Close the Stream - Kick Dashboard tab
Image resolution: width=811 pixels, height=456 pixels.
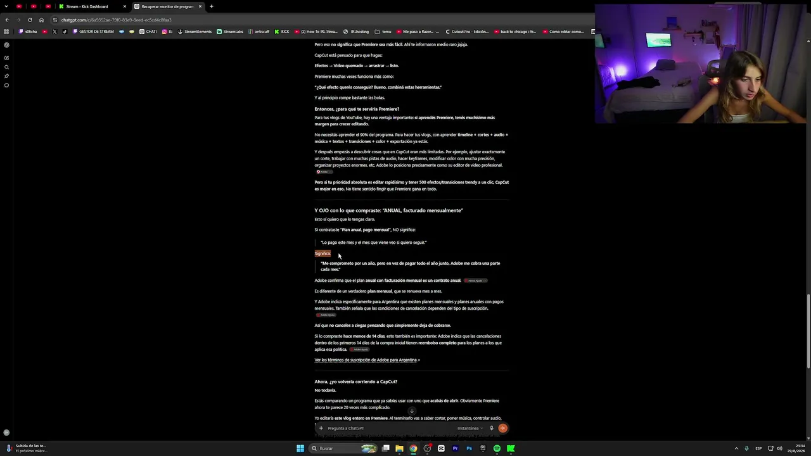[x=125, y=6]
